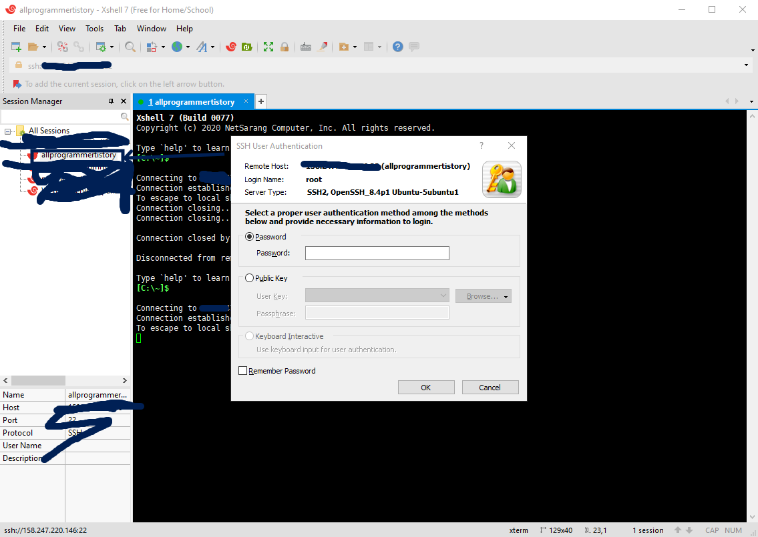The image size is (758, 537).
Task: Open session Properties gear icon
Action: [x=101, y=47]
